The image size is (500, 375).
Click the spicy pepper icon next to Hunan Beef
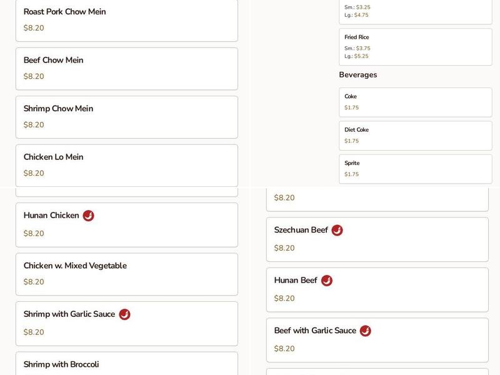pos(326,281)
